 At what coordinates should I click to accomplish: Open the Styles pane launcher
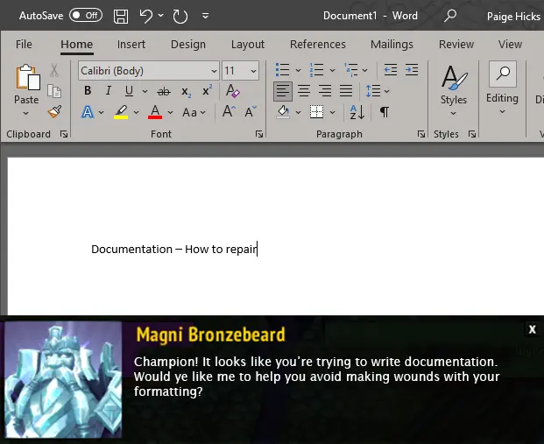(472, 134)
